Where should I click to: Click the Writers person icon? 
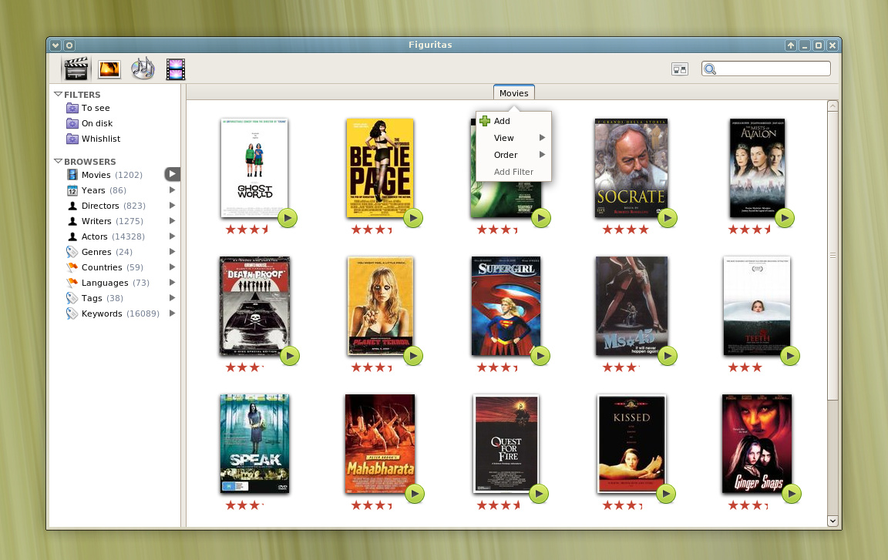(x=72, y=221)
